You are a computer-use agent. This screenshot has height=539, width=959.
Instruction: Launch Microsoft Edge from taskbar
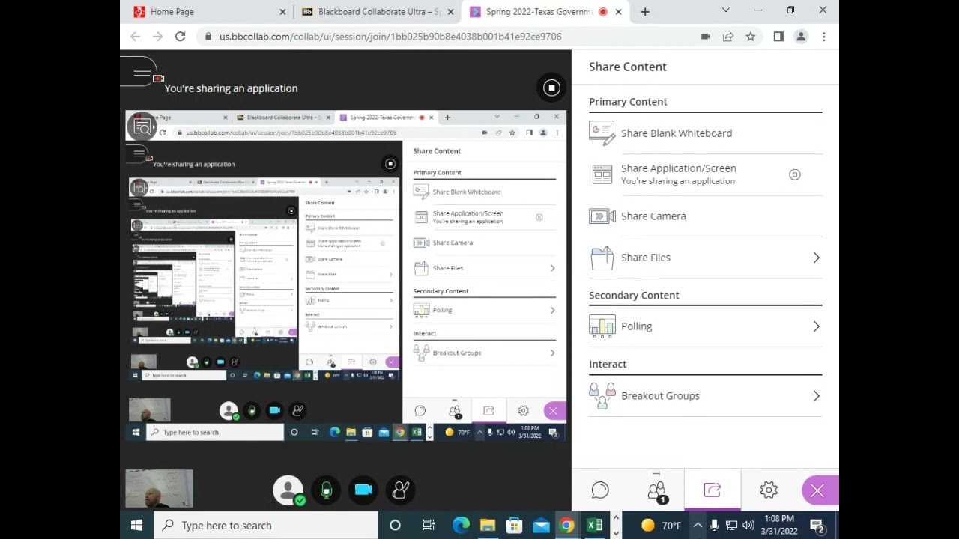click(461, 526)
